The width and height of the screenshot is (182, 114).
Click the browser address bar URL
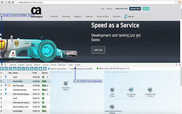tap(30, 2)
